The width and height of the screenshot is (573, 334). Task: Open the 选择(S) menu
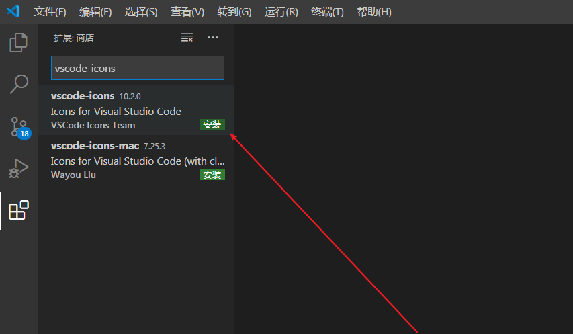click(140, 12)
